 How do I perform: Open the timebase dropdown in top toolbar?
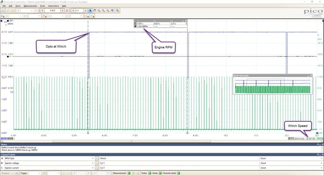(27, 10)
